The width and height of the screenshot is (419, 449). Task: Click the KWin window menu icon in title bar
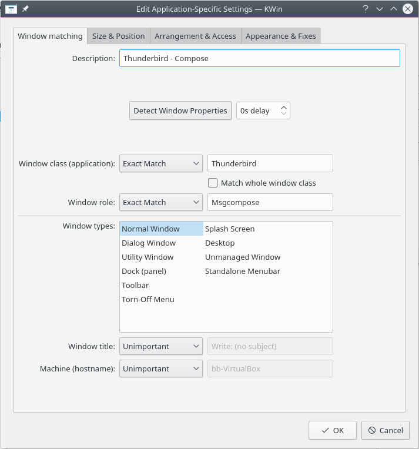[x=10, y=9]
